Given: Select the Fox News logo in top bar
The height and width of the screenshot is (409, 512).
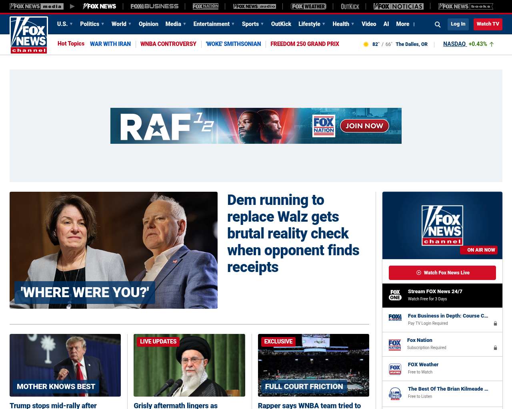Looking at the screenshot, I should click(99, 6).
